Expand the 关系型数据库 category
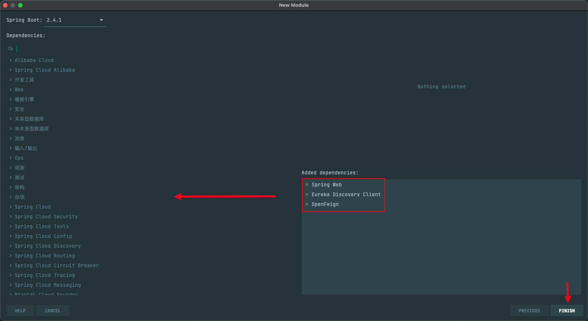The image size is (588, 321). click(x=11, y=119)
